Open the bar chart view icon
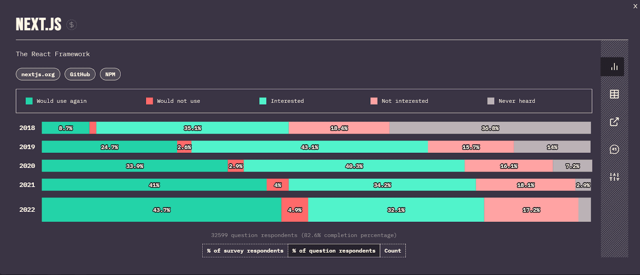The height and width of the screenshot is (275, 640). point(614,67)
